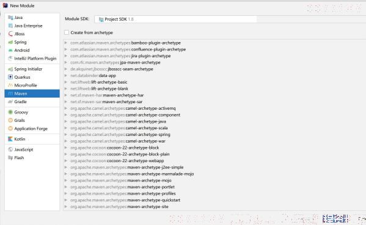The width and height of the screenshot is (366, 225).
Task: Click the JBoss icon in sidebar
Action: pos(10,34)
